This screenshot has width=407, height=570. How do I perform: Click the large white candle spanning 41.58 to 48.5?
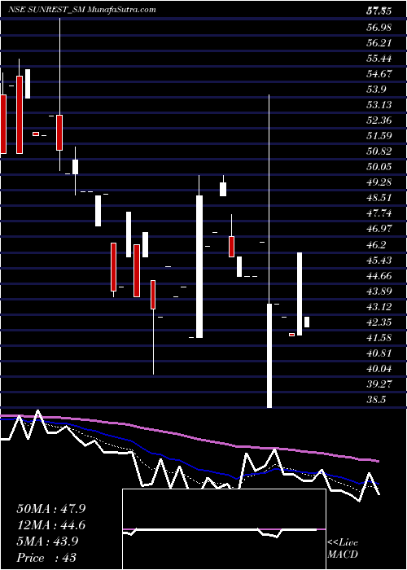click(199, 267)
